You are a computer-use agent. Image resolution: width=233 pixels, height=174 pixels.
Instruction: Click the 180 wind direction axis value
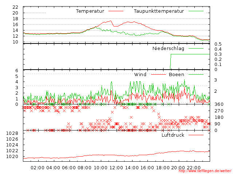[219, 117]
